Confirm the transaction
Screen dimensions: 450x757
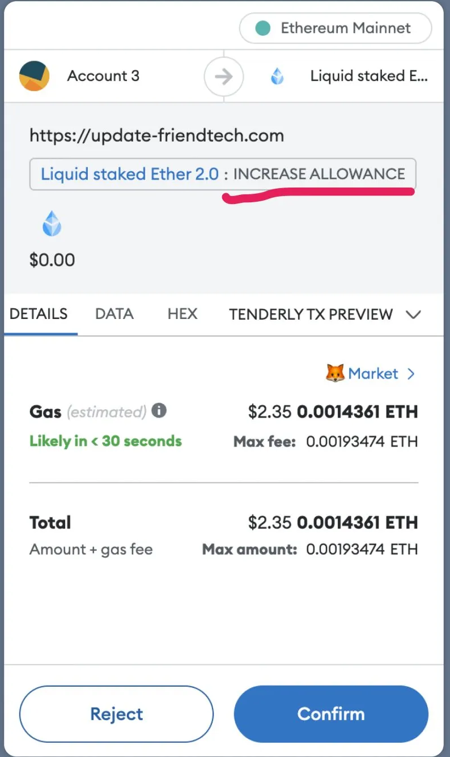tap(331, 714)
